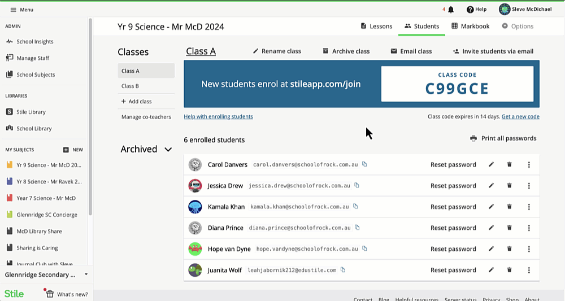
Task: Switch to the Markbook tab
Action: coord(471,27)
